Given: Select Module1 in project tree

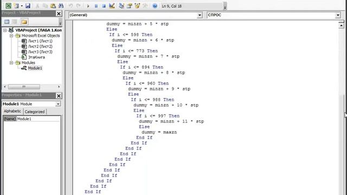Looking at the screenshot, I should pyautogui.click(x=35, y=68).
